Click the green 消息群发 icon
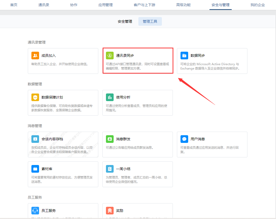 point(110,139)
